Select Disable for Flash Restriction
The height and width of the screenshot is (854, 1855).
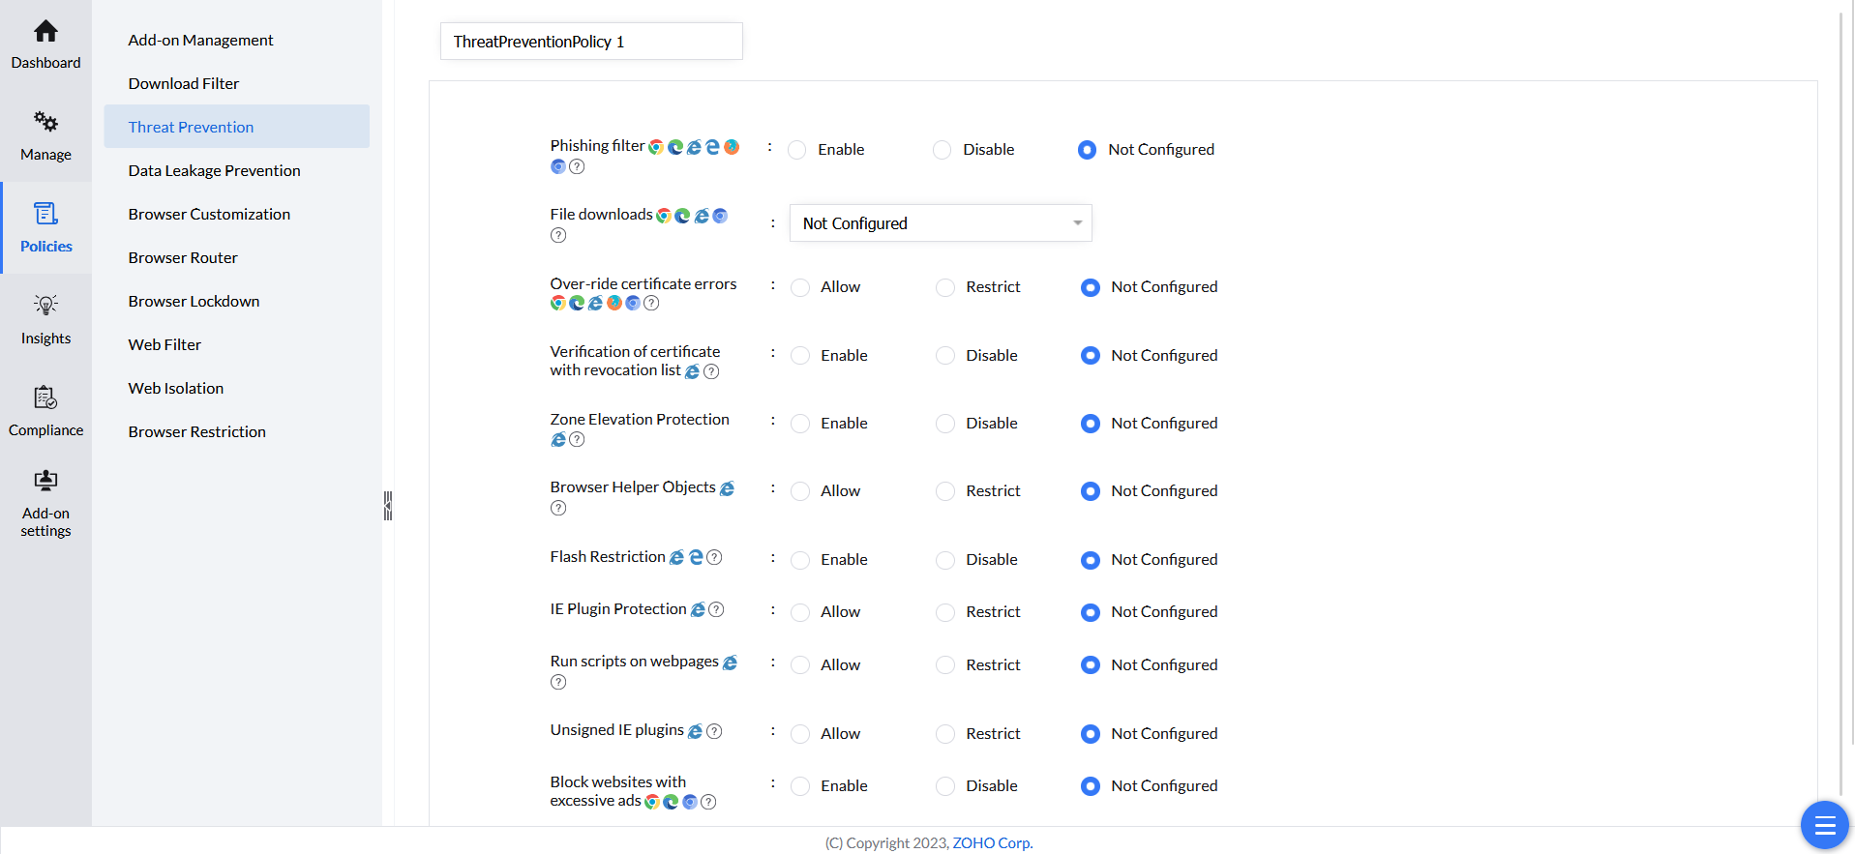coord(945,560)
